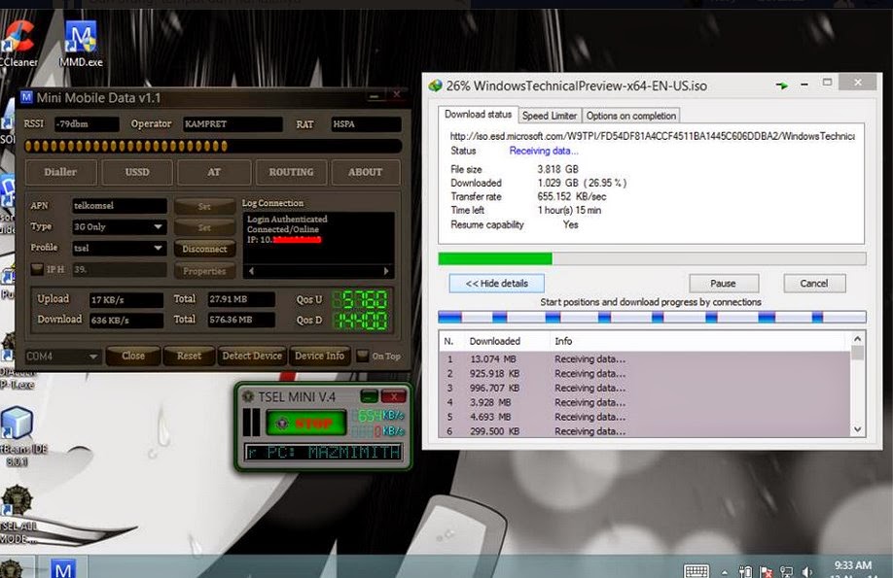Select connection row 4 with 3.928 MB
Image resolution: width=893 pixels, height=578 pixels.
pos(645,402)
